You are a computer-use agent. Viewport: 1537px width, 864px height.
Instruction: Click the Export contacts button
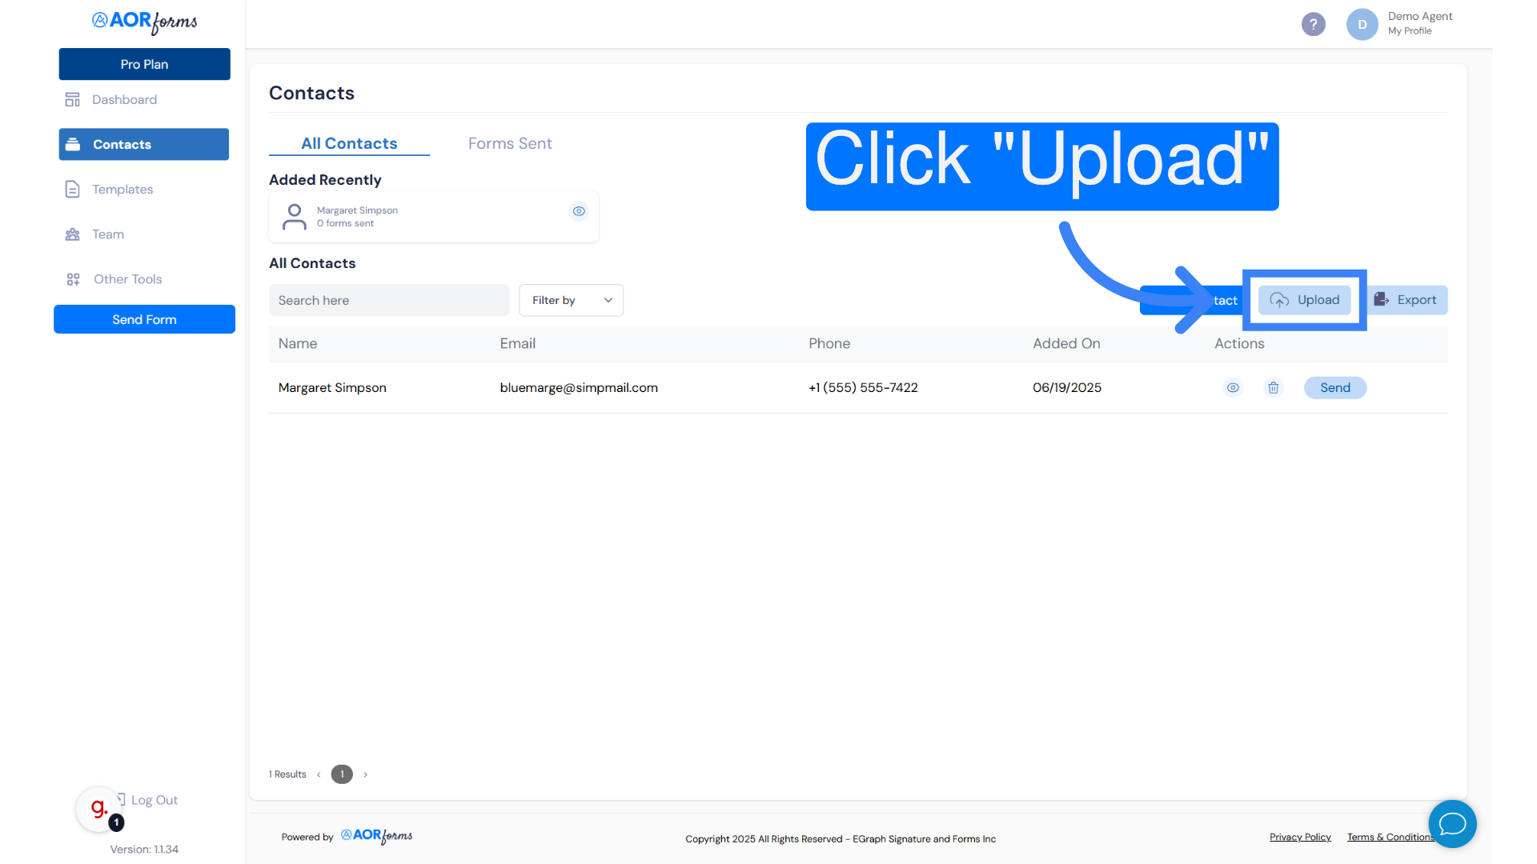tap(1406, 300)
